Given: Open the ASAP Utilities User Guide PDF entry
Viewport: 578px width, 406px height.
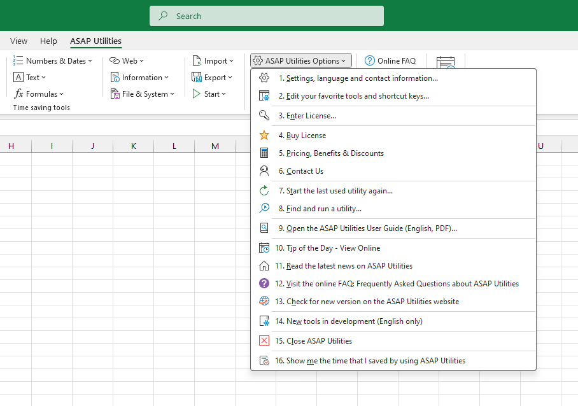Looking at the screenshot, I should (x=393, y=228).
